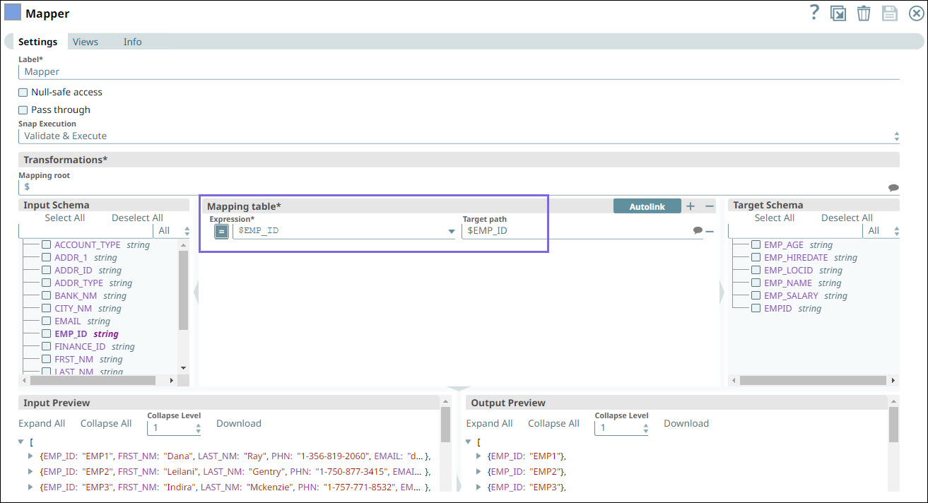Click Select All in Input Schema
The image size is (928, 503).
(65, 218)
